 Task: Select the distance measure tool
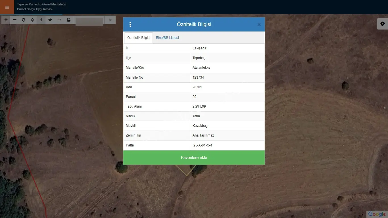click(59, 20)
